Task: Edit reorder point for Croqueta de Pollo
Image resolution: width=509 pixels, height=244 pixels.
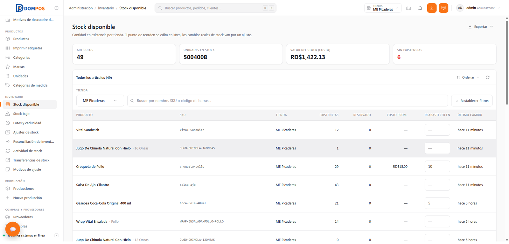Action: pos(437,167)
